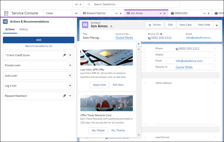Expand the Process Loan action dropdown

coord(70,65)
